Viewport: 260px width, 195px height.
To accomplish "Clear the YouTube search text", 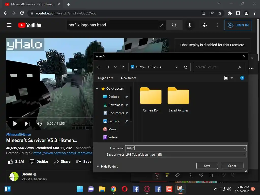I will [x=162, y=25].
